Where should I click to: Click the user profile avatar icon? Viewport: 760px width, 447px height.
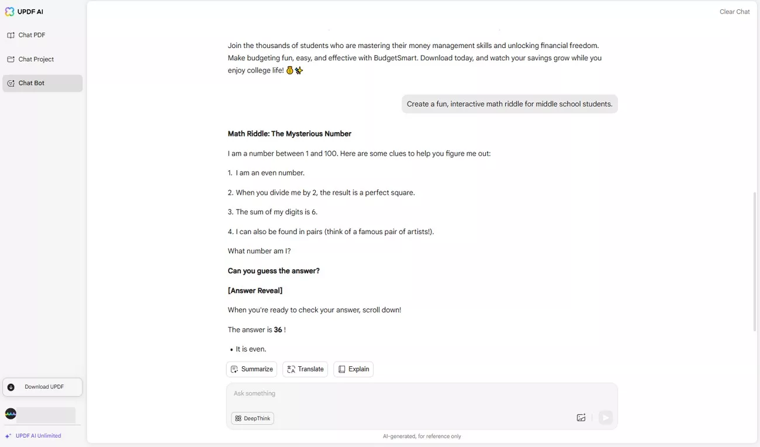click(11, 414)
